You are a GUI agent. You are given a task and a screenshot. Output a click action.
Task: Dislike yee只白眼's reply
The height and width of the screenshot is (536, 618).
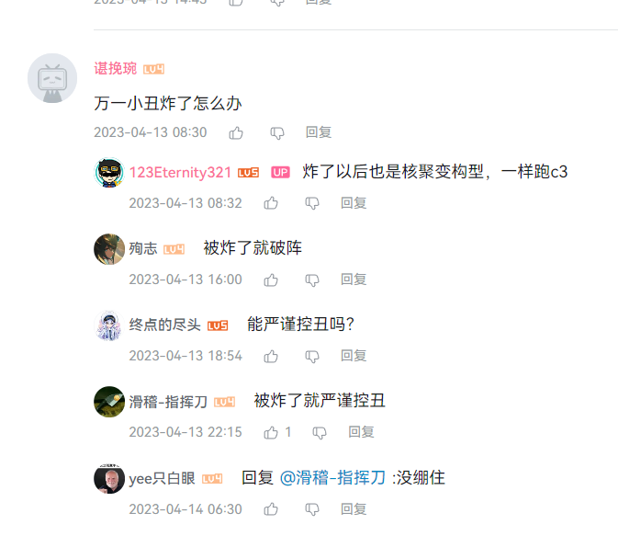pos(312,509)
